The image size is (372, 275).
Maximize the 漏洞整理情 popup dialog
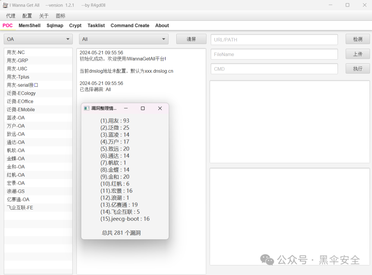point(143,108)
